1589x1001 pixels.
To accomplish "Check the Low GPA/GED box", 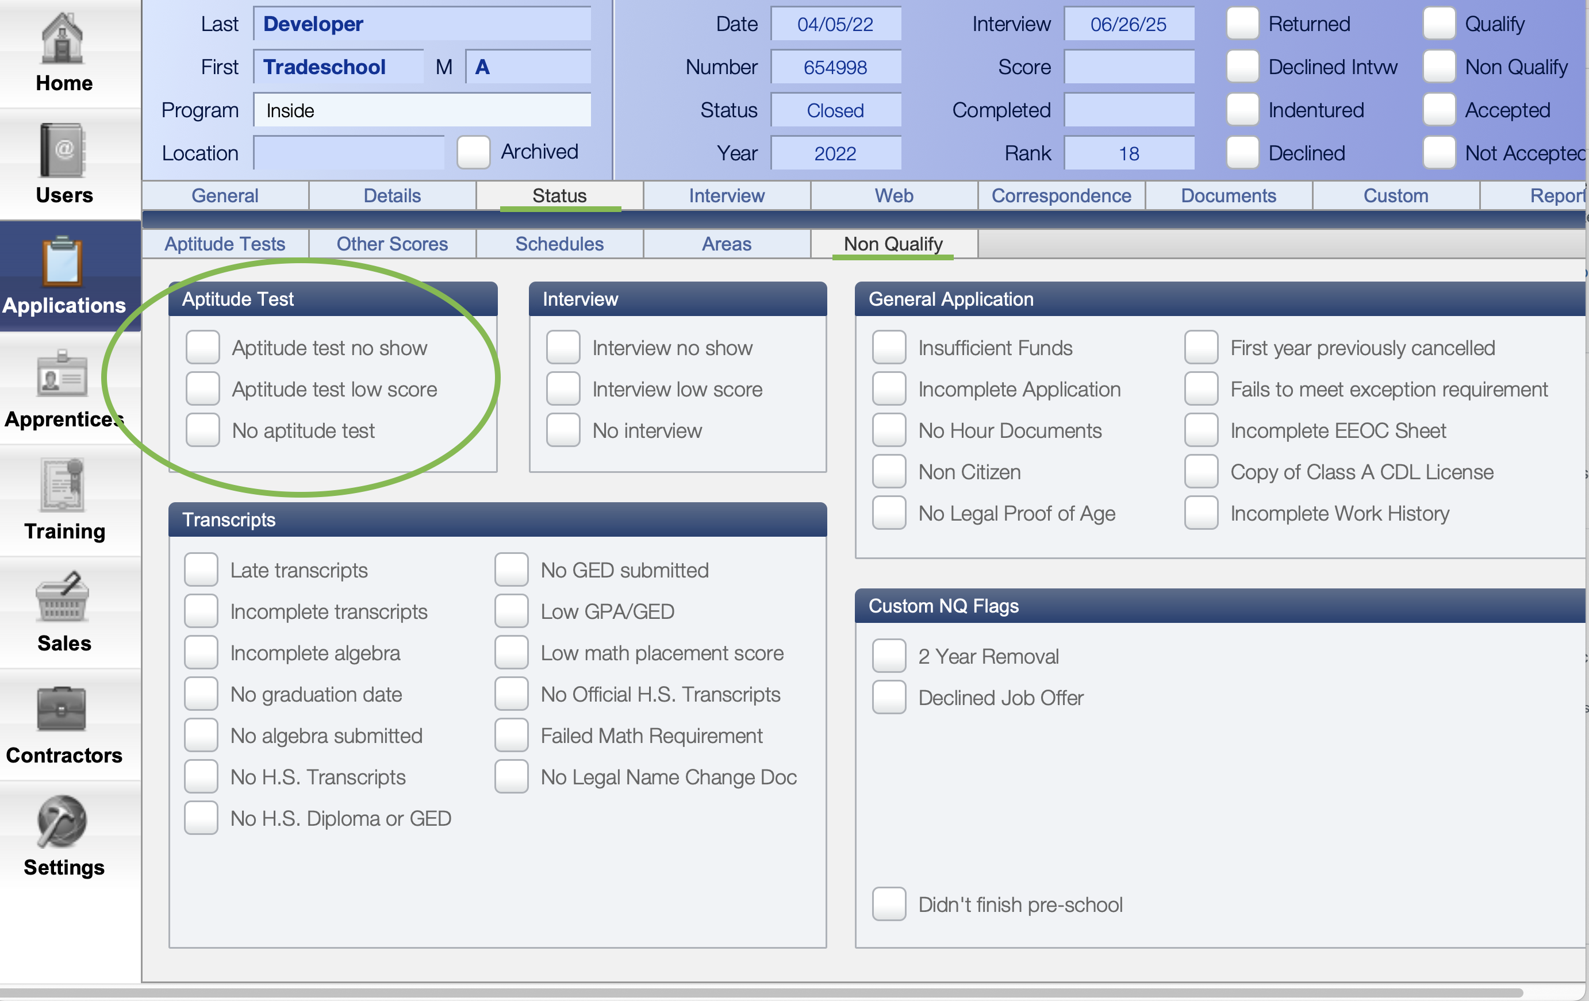I will pyautogui.click(x=512, y=611).
